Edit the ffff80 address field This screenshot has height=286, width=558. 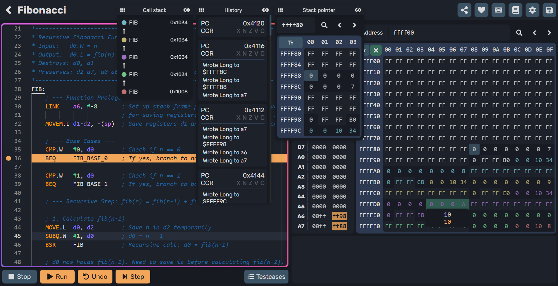point(296,25)
